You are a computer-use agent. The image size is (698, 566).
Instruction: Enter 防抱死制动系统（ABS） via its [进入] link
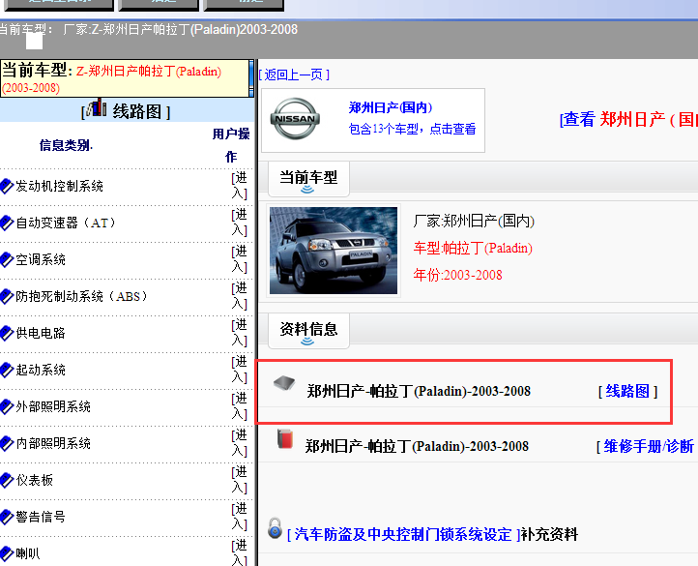pyautogui.click(x=239, y=296)
